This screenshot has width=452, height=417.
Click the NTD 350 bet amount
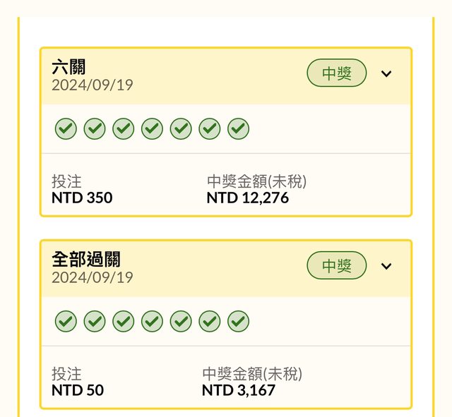pyautogui.click(x=82, y=198)
